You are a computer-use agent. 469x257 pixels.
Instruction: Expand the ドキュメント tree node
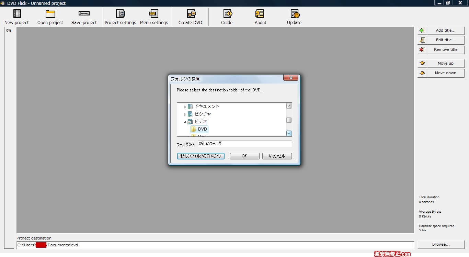[185, 107]
